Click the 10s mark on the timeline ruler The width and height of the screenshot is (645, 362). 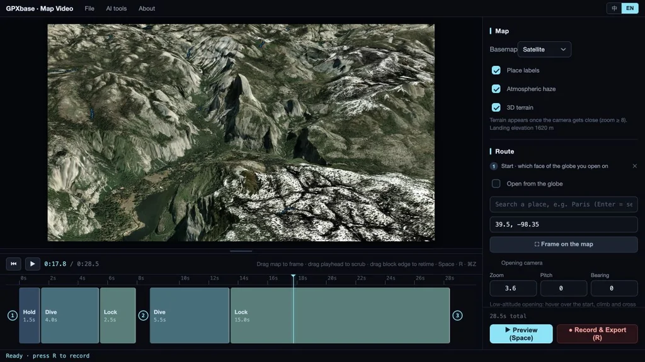[185, 278]
